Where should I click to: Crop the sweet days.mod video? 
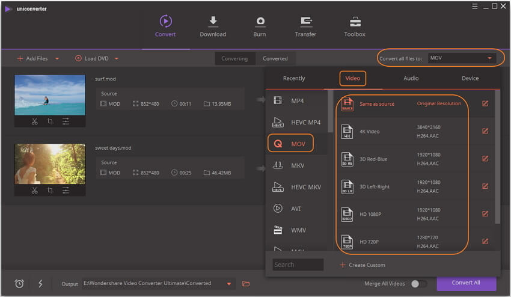tap(50, 191)
